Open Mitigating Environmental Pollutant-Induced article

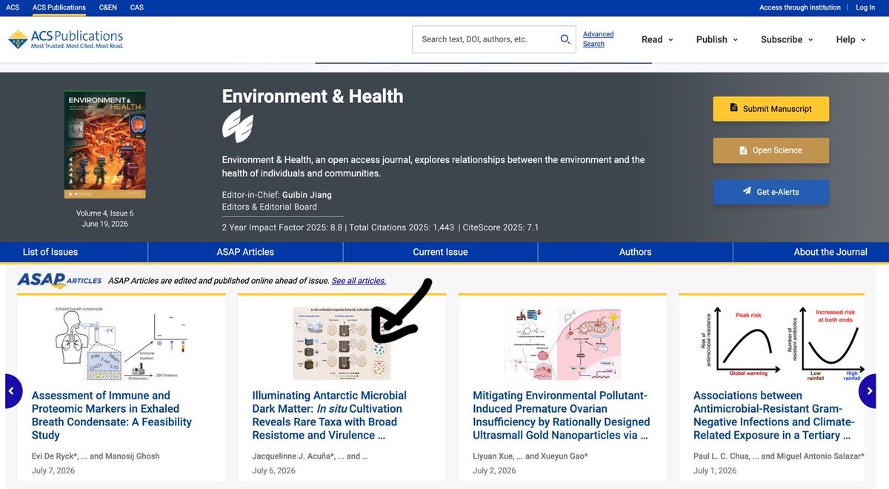coord(562,415)
